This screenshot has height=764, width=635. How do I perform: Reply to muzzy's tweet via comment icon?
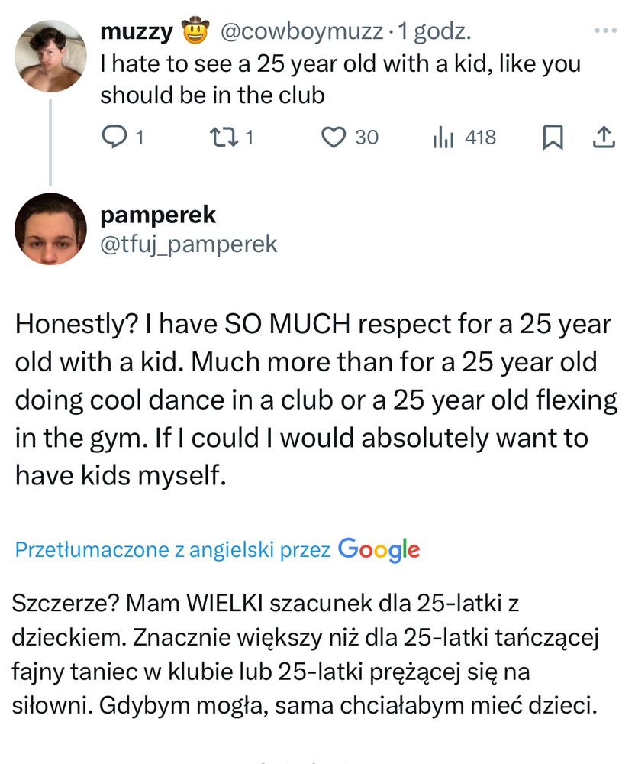click(x=114, y=138)
